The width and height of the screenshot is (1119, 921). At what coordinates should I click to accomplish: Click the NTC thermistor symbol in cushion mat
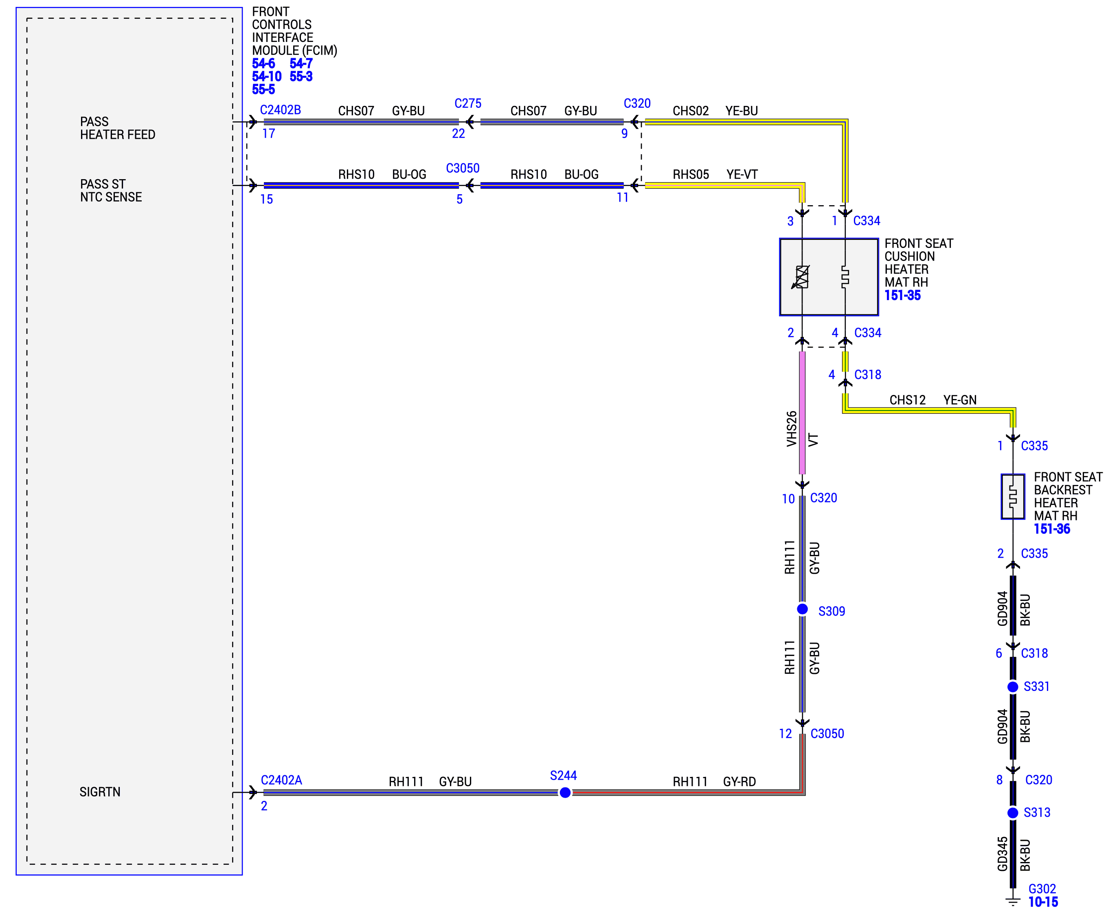coord(801,277)
